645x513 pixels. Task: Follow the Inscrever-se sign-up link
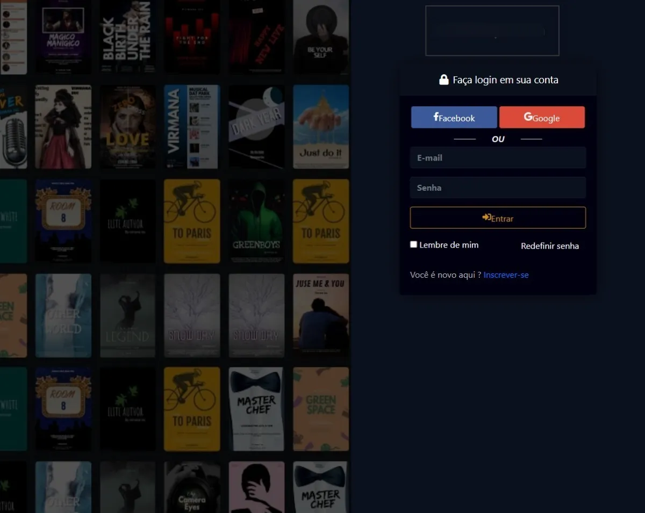[506, 275]
